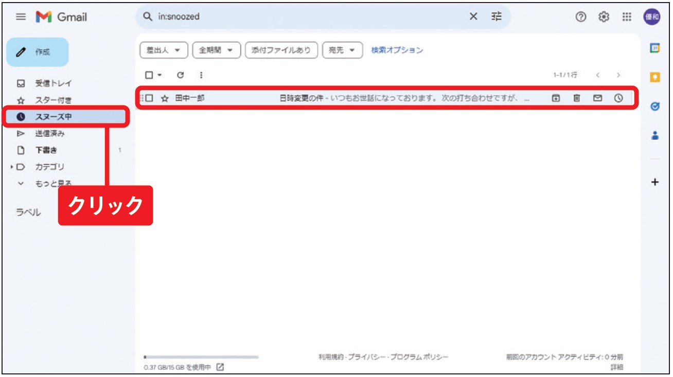Viewport: 673px width, 377px height.
Task: Snooze the 田中一郎 email with clock icon
Action: point(618,98)
